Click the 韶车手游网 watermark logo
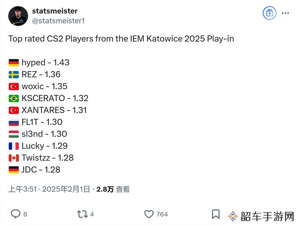This screenshot has height=226, width=298. (261, 216)
